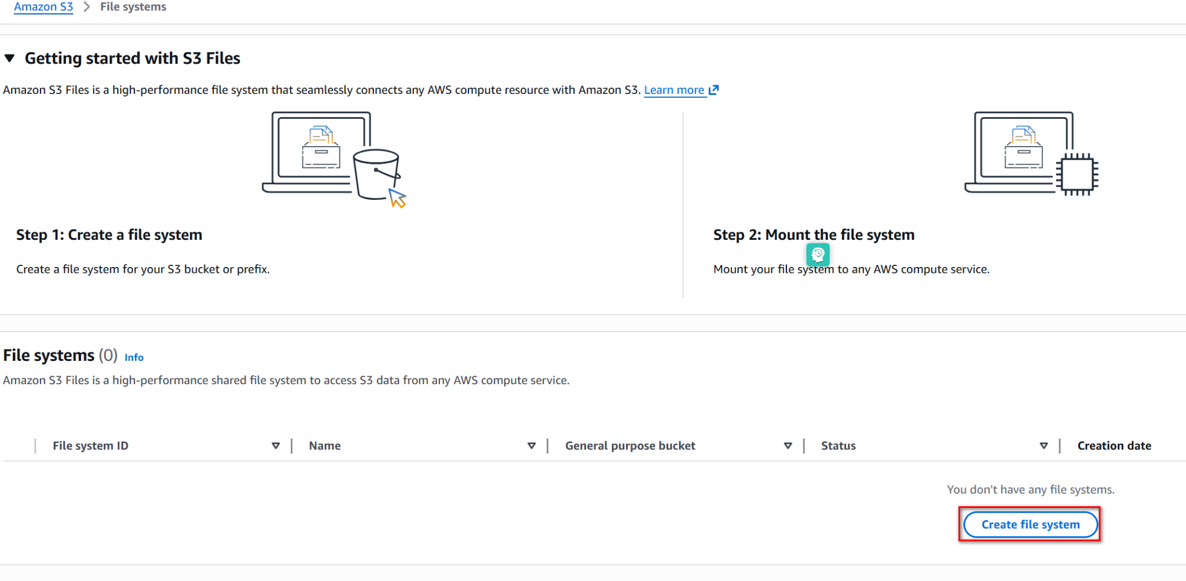
Task: Open the Amazon S3 breadcrumb link
Action: (x=43, y=7)
